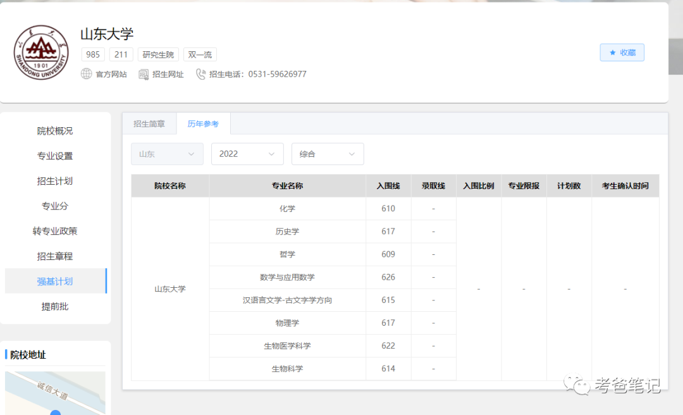683x415 pixels.
Task: Click the 院校地址 section heading
Action: [x=28, y=355]
